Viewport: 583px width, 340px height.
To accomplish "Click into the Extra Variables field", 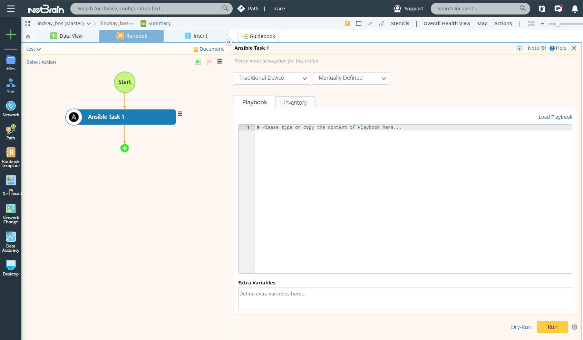I will [x=405, y=299].
